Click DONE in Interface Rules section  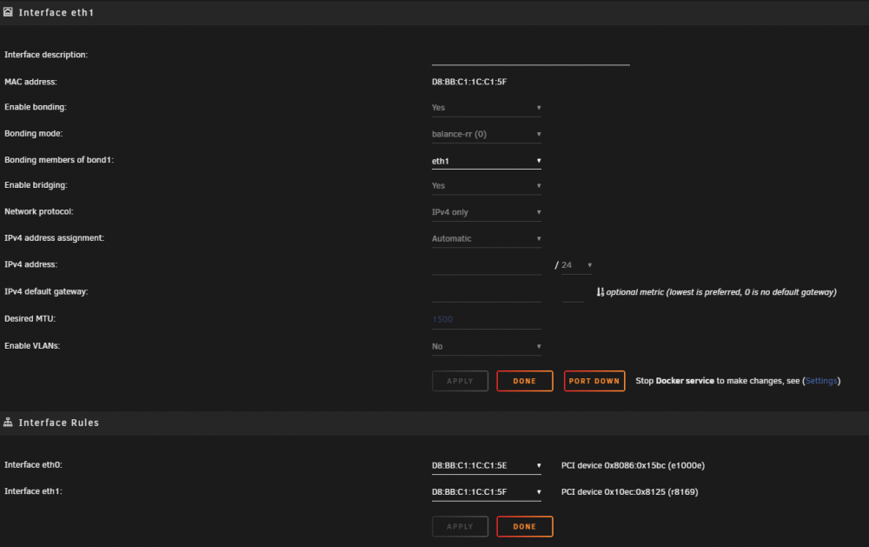[524, 526]
